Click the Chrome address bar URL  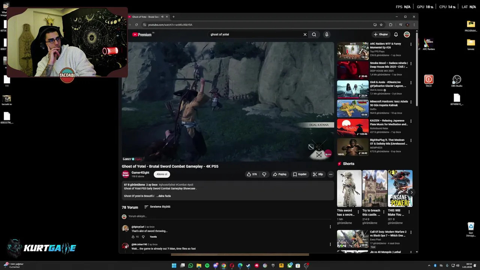pyautogui.click(x=170, y=25)
